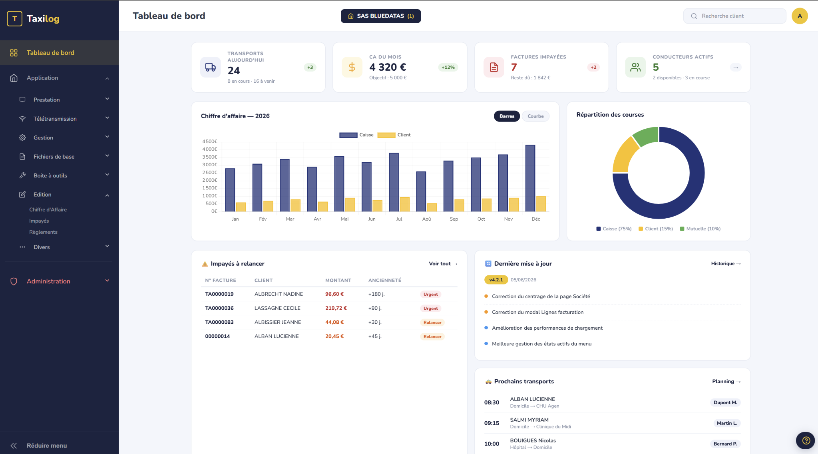Viewport: 818px width, 454px height.
Task: Click the Taxilog logo icon
Action: tap(14, 18)
